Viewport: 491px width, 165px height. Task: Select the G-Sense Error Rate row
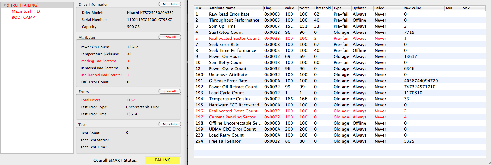point(228,81)
